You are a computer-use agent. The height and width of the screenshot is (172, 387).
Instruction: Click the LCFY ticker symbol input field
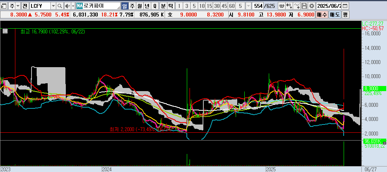tap(40, 5)
